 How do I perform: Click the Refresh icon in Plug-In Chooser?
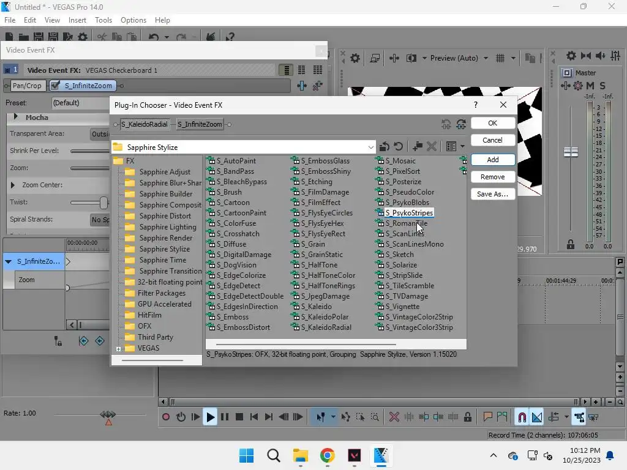pos(398,147)
